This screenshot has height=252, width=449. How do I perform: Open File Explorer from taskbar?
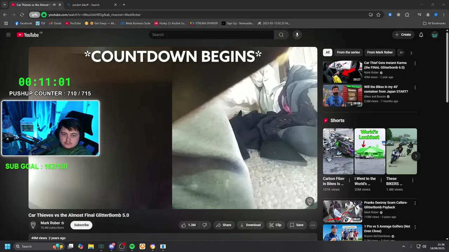pos(91,246)
